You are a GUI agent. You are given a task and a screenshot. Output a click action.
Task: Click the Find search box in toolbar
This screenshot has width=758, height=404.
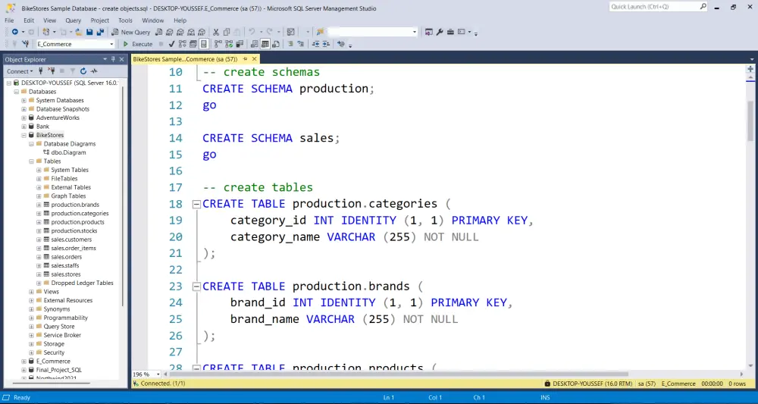coord(371,32)
